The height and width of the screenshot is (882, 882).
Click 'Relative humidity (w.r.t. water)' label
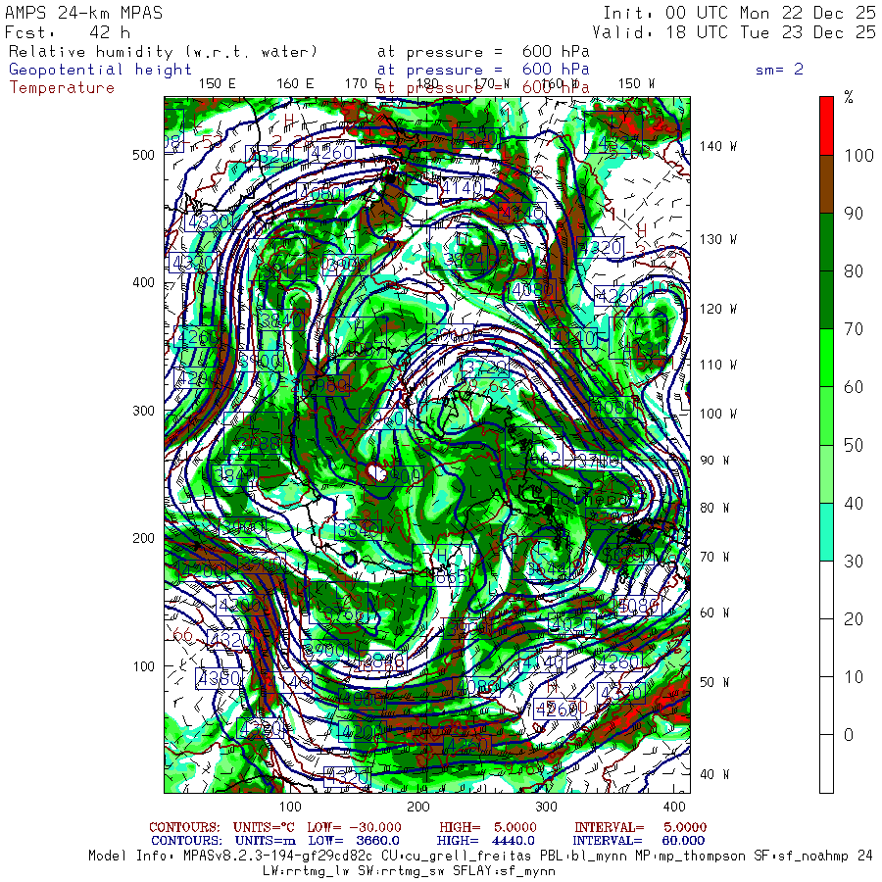pos(163,52)
